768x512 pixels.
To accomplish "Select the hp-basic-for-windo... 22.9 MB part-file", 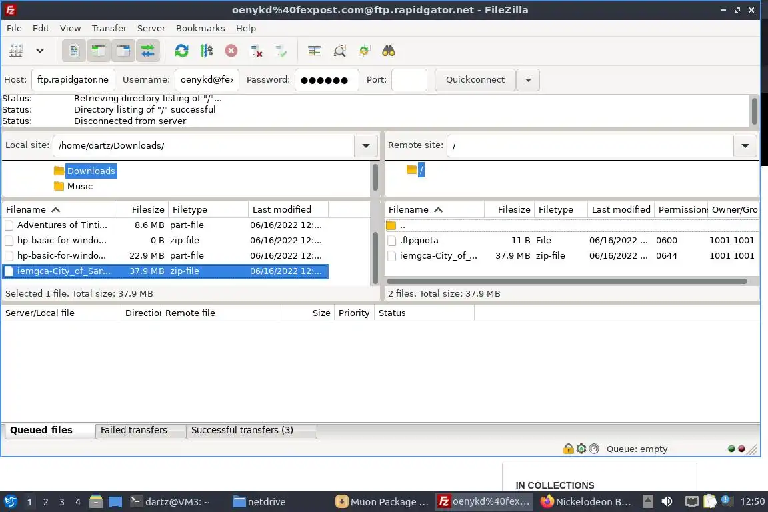I will pyautogui.click(x=165, y=255).
